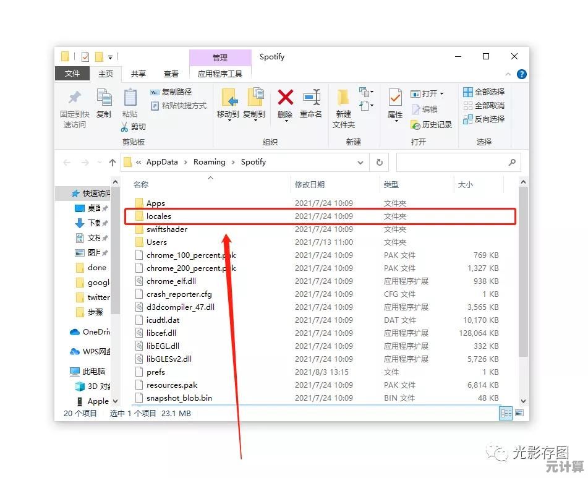The height and width of the screenshot is (478, 588).
Task: Open the File (文件) tab
Action: 72,74
